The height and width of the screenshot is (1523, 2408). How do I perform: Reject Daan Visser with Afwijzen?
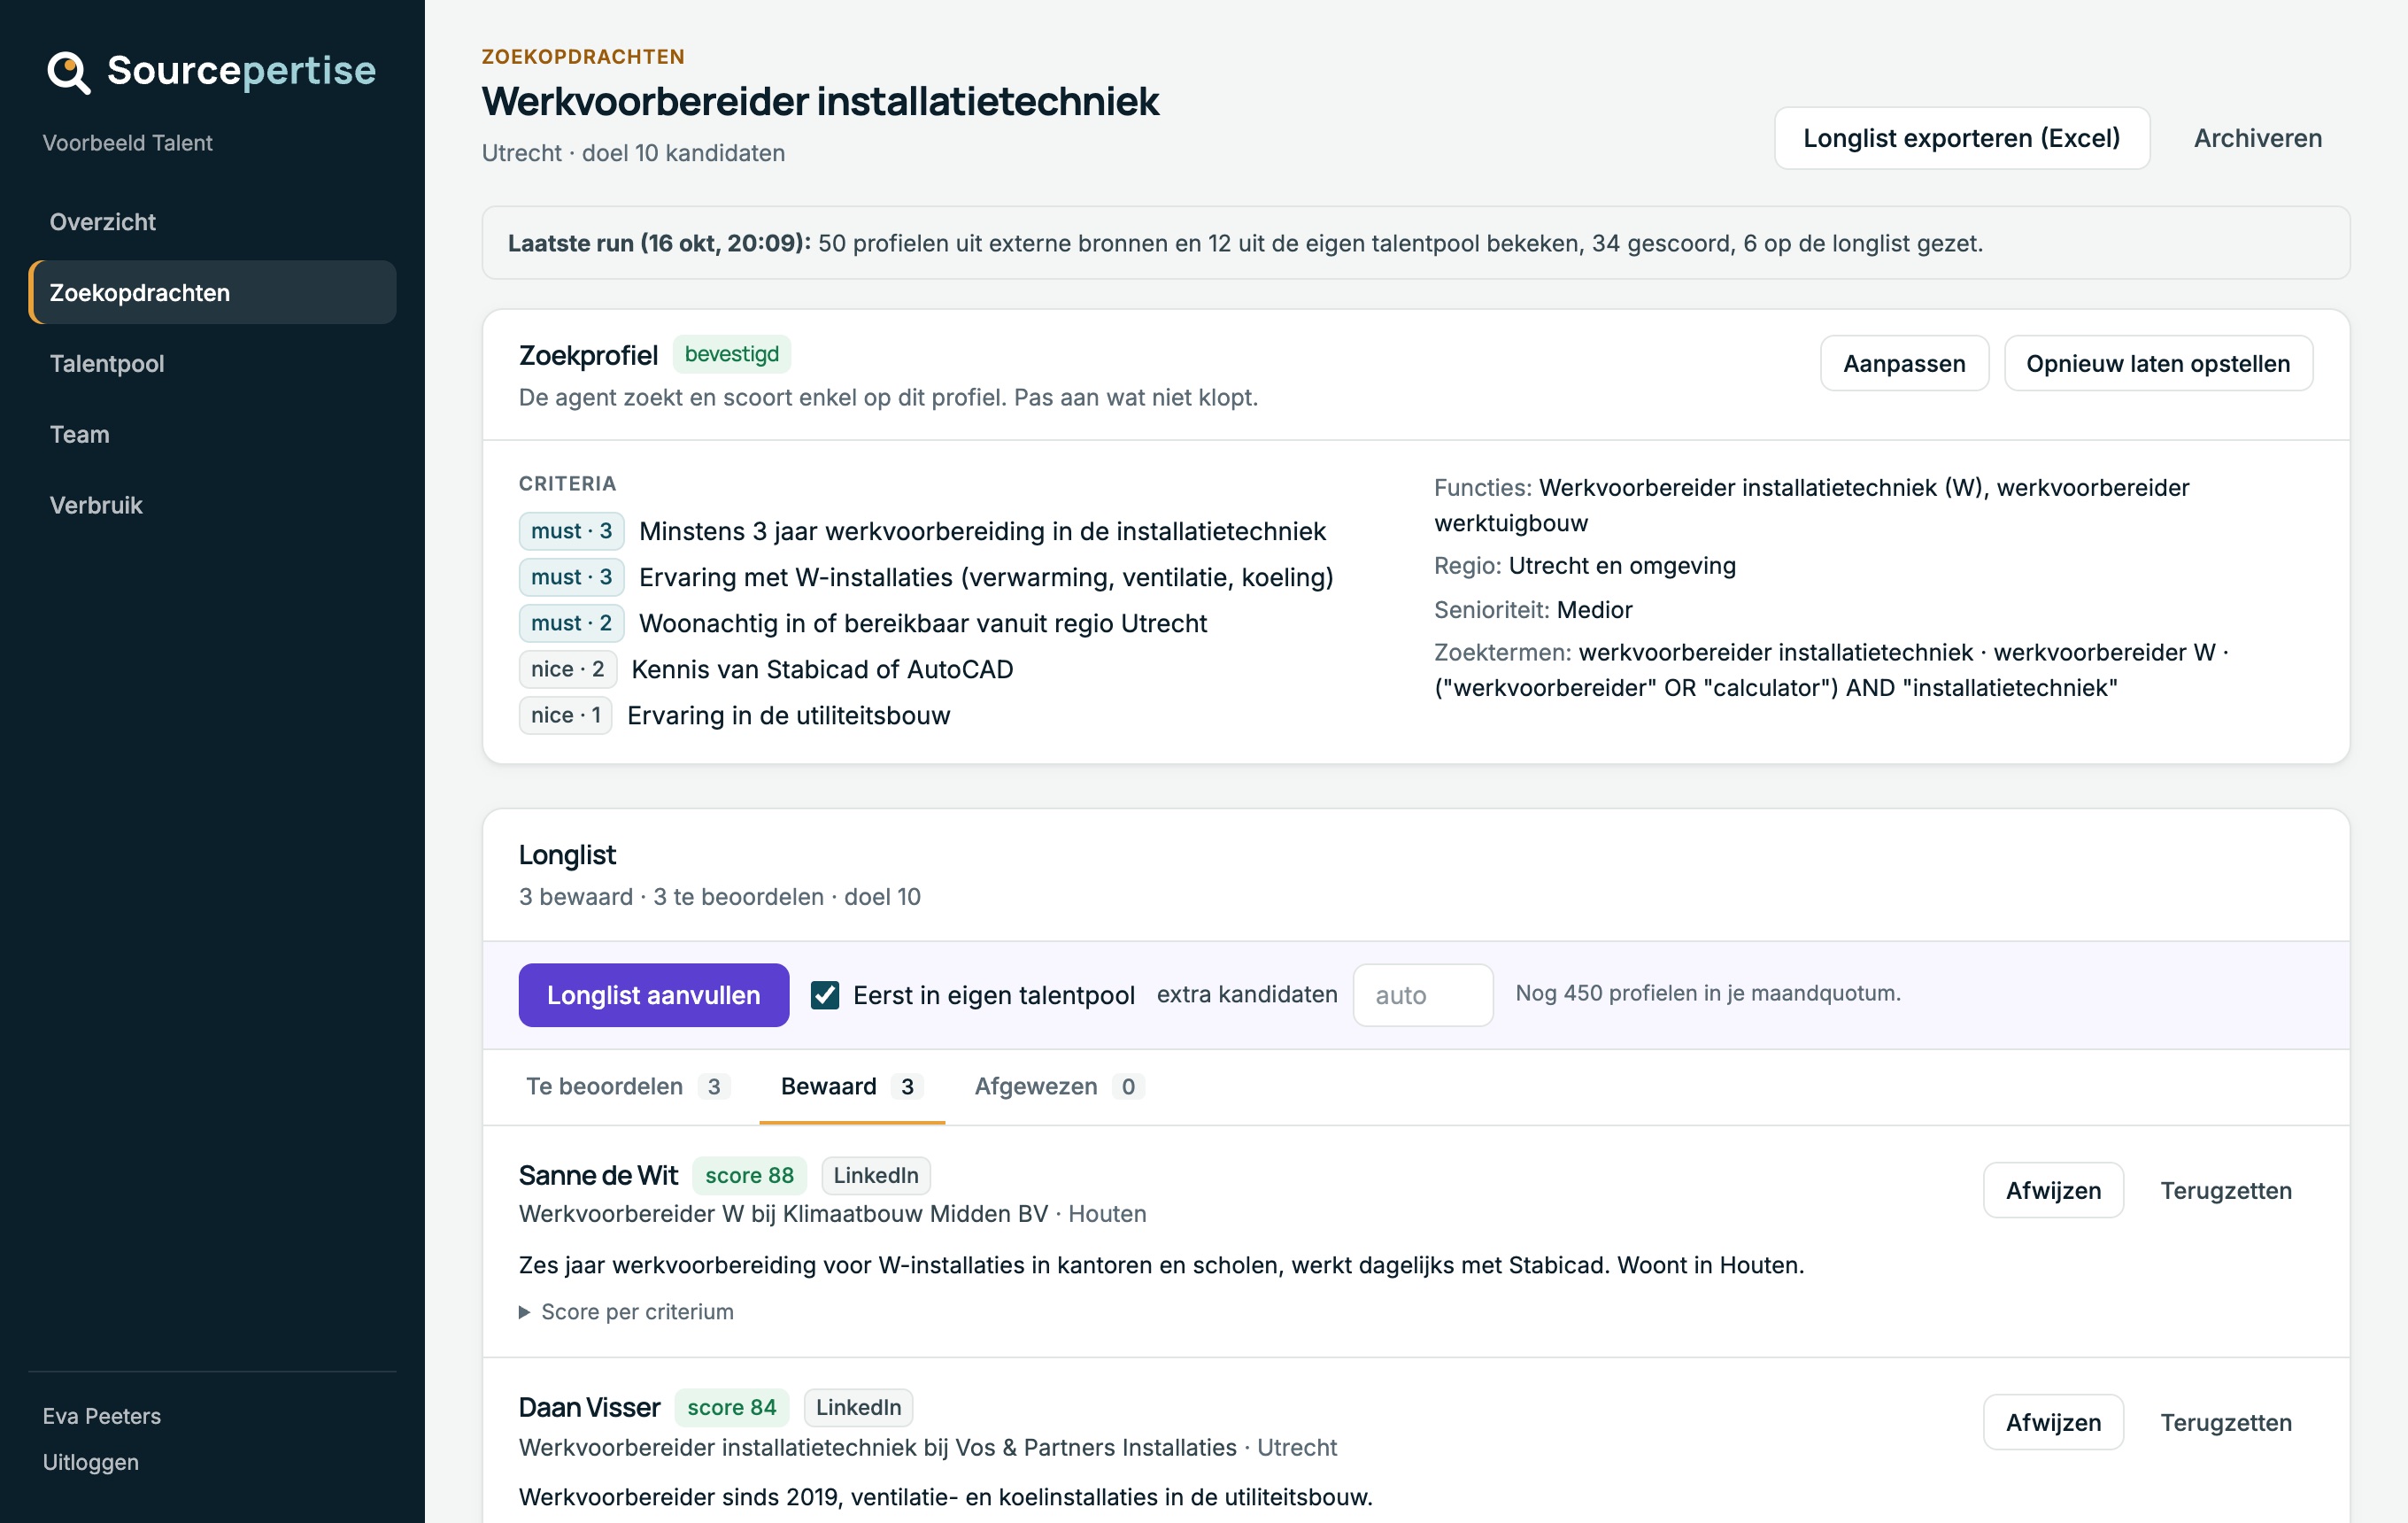[x=2053, y=1422]
